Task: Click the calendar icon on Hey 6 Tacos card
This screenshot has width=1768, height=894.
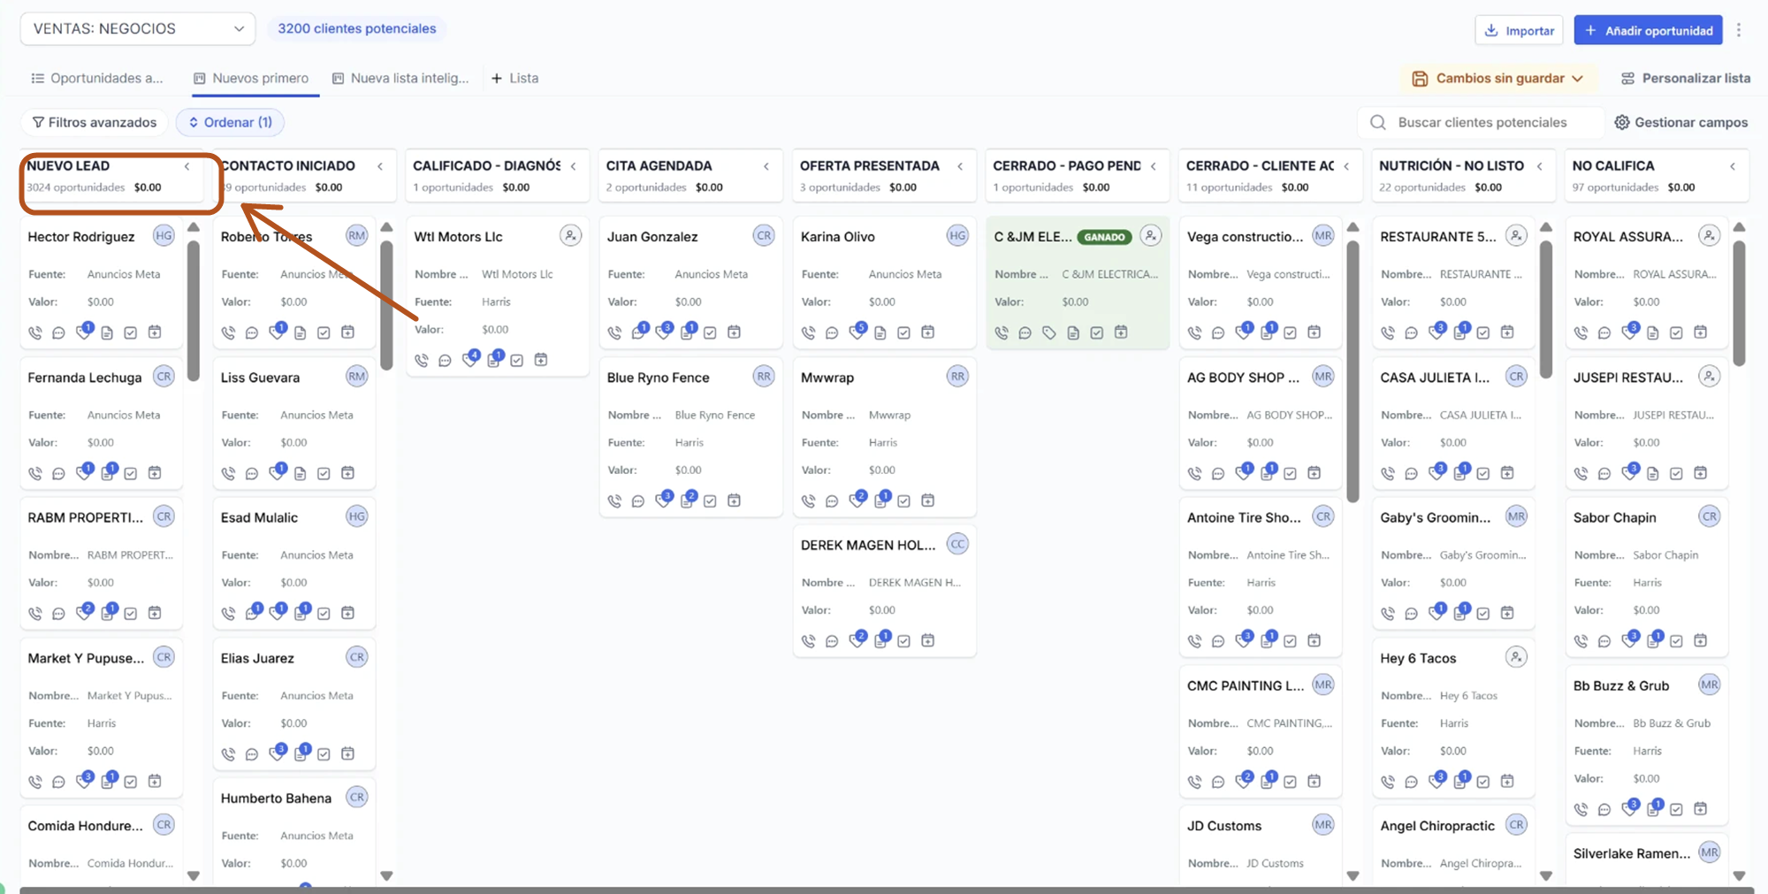Action: [x=1507, y=782]
